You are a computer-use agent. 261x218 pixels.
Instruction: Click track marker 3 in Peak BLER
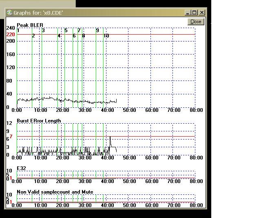(43, 31)
